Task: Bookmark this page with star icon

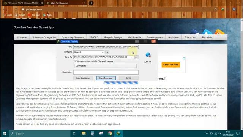Action: pos(215,9)
